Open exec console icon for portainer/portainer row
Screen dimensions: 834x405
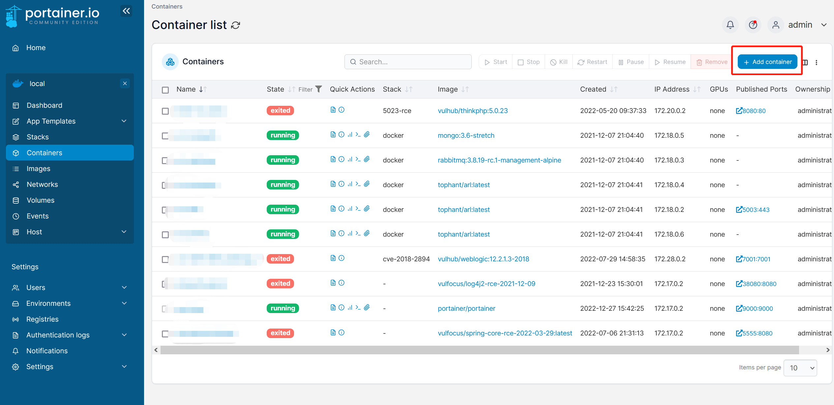pyautogui.click(x=358, y=307)
